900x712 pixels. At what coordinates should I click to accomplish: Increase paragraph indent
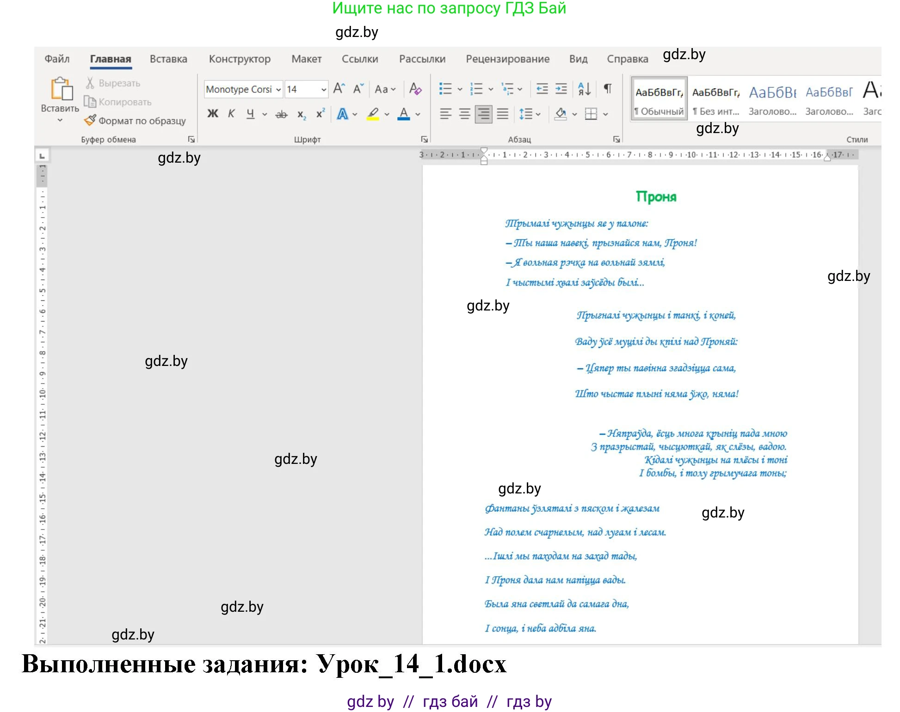[x=561, y=88]
